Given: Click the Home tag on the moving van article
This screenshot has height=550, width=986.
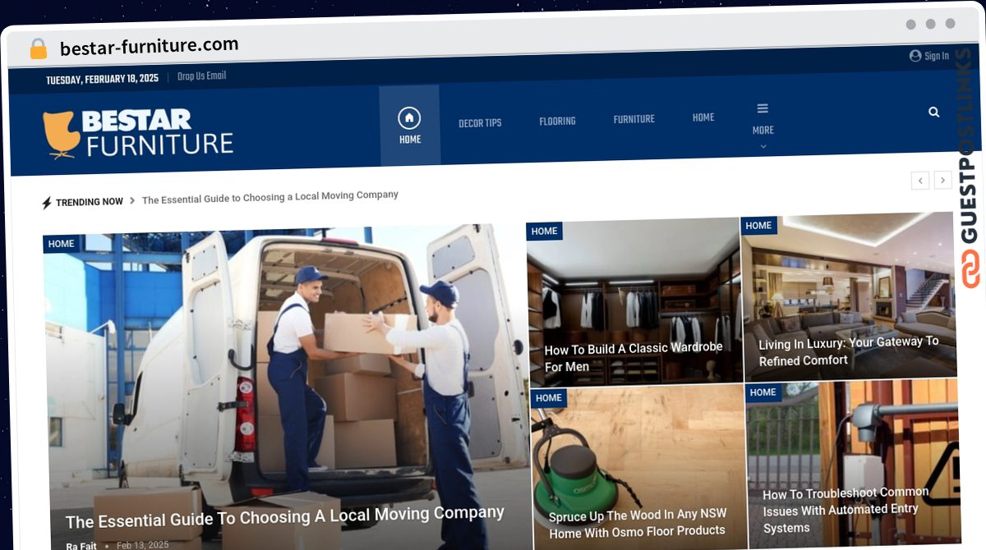Looking at the screenshot, I should pyautogui.click(x=61, y=244).
